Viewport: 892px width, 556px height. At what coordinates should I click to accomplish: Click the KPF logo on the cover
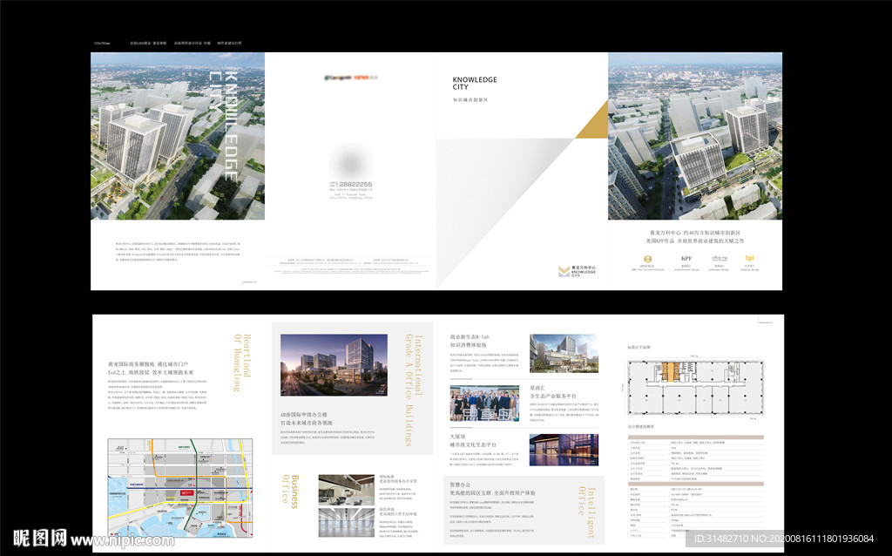[686, 259]
